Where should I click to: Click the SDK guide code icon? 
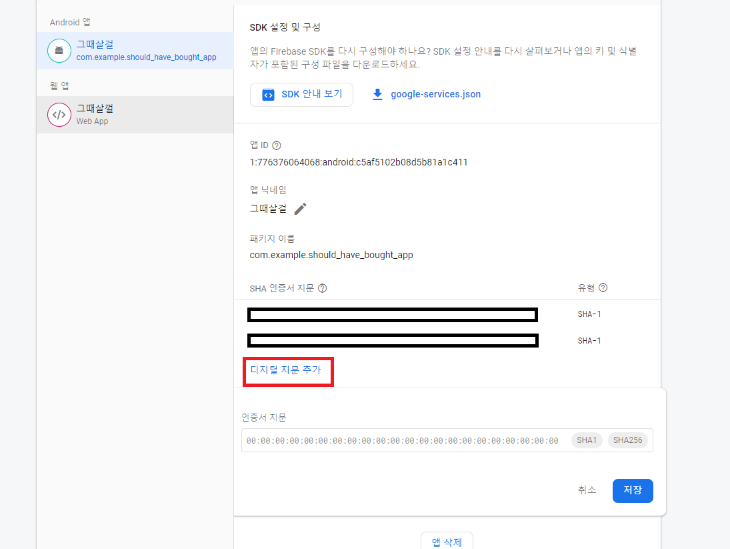click(x=268, y=95)
